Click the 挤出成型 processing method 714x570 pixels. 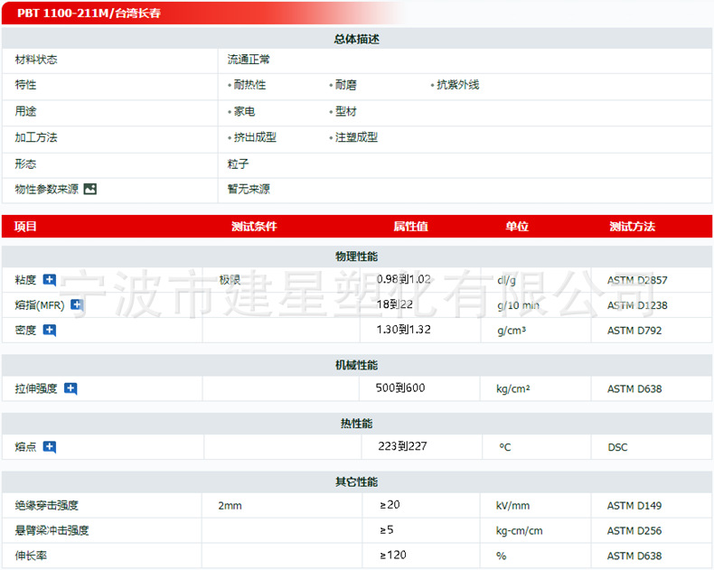pos(255,137)
